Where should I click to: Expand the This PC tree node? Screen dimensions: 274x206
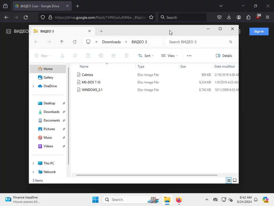click(x=33, y=163)
